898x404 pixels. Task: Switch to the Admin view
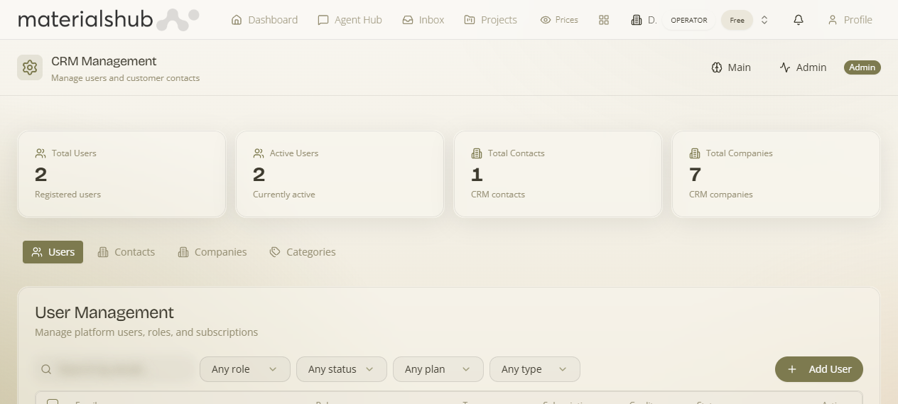click(x=803, y=67)
